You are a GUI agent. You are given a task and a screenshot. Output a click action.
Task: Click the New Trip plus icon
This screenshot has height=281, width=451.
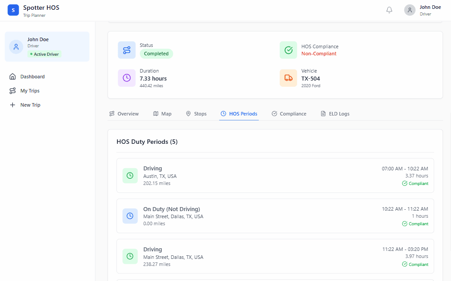[x=12, y=105]
